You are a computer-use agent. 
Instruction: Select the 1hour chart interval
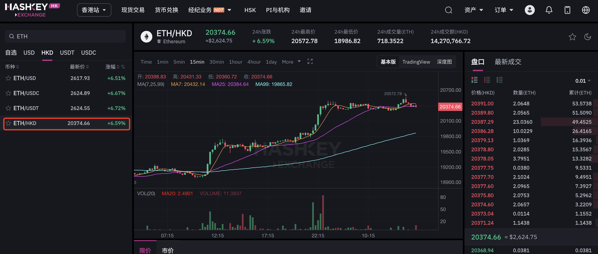[235, 62]
